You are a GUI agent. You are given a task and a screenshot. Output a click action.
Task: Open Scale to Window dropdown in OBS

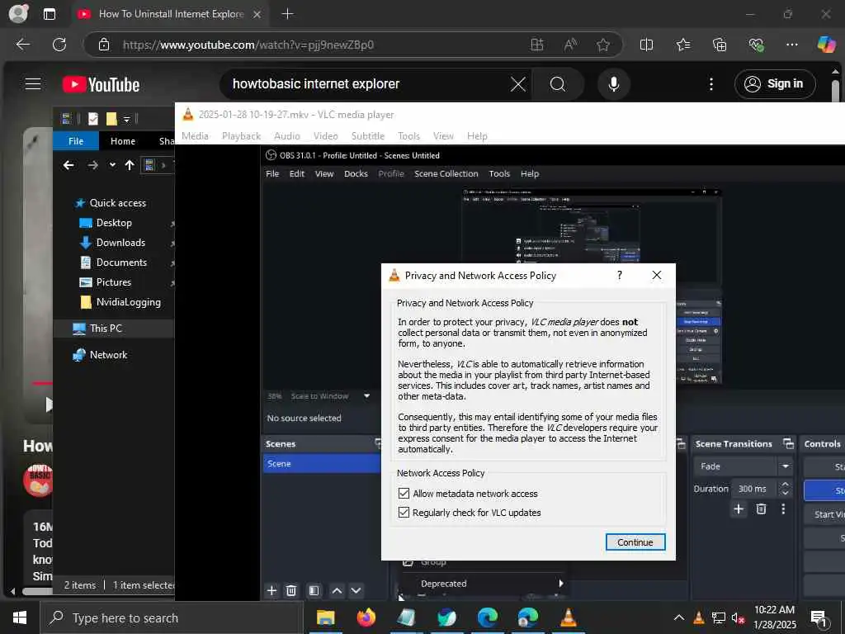pos(367,396)
